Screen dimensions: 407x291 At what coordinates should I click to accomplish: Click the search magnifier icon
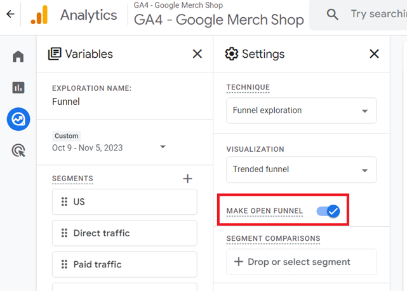(x=332, y=14)
